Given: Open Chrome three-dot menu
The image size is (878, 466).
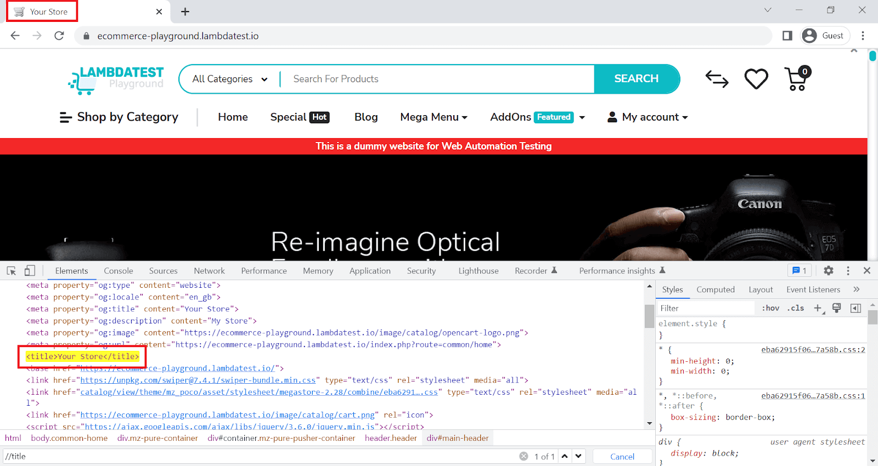Looking at the screenshot, I should pyautogui.click(x=863, y=36).
